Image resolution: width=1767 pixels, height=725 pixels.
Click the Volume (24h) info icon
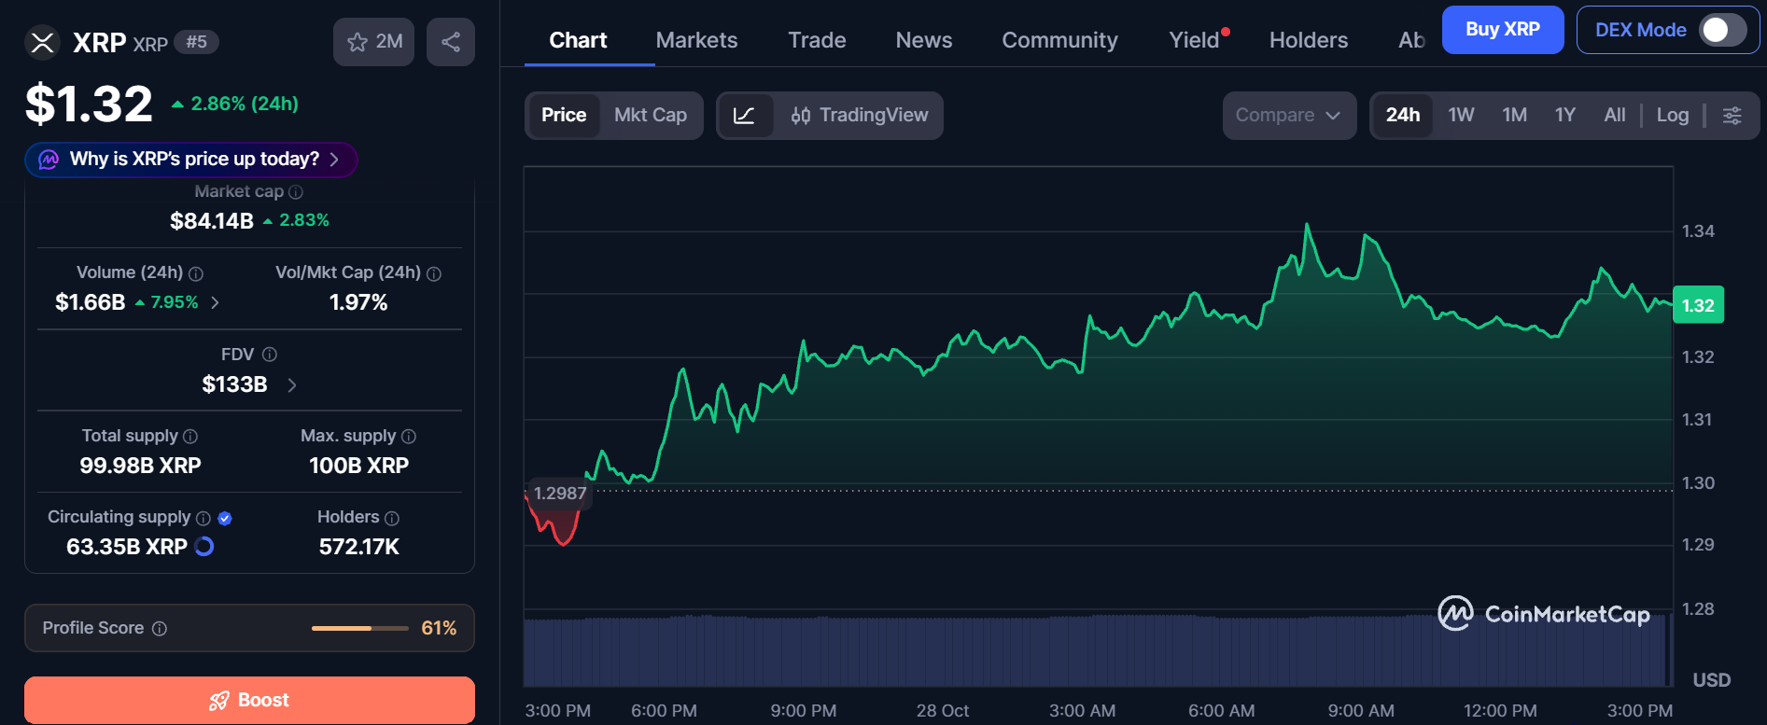(196, 273)
